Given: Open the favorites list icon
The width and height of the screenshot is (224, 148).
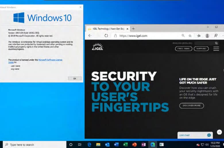Looking at the screenshot, I should 199,36.
